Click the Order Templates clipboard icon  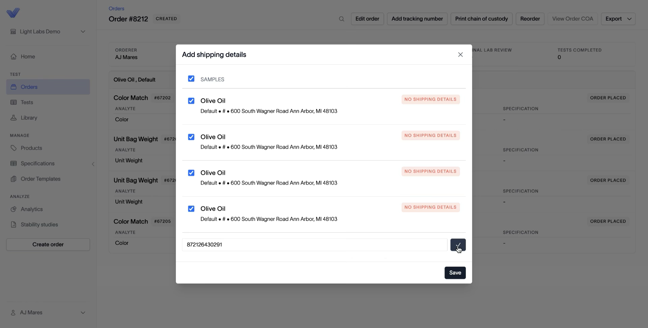point(13,179)
